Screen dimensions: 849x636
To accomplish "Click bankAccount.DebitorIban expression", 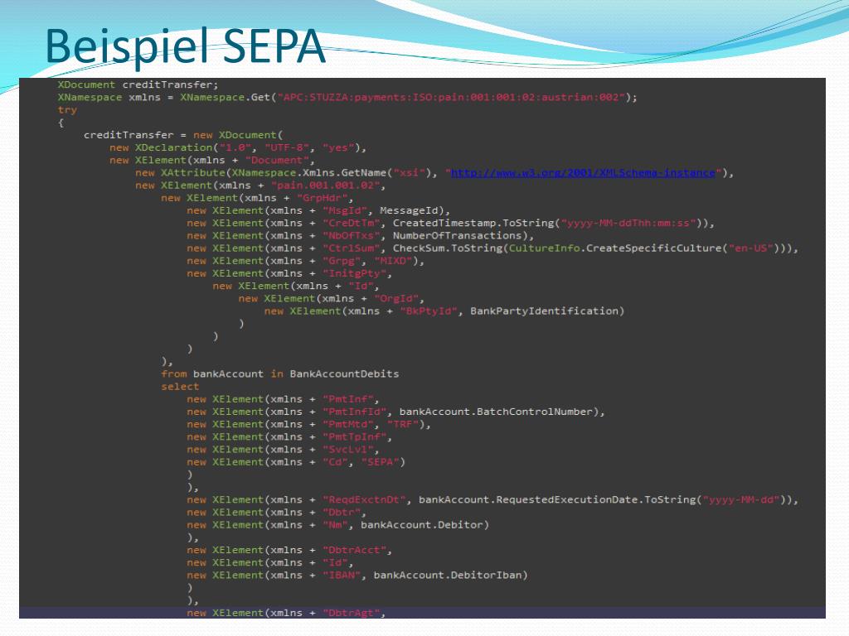I will [x=447, y=576].
